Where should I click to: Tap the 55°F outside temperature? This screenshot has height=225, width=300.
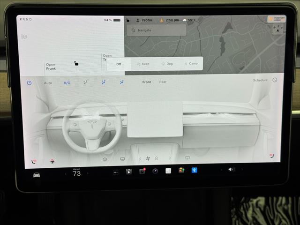(x=192, y=20)
